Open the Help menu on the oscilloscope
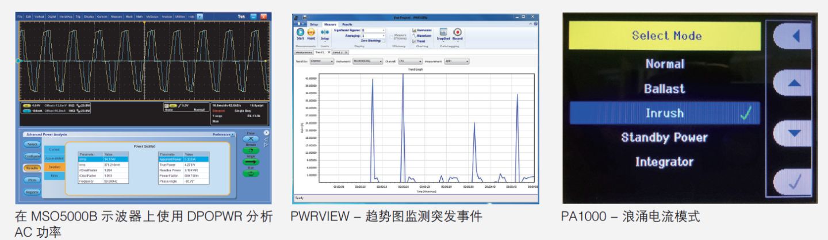 (x=191, y=17)
